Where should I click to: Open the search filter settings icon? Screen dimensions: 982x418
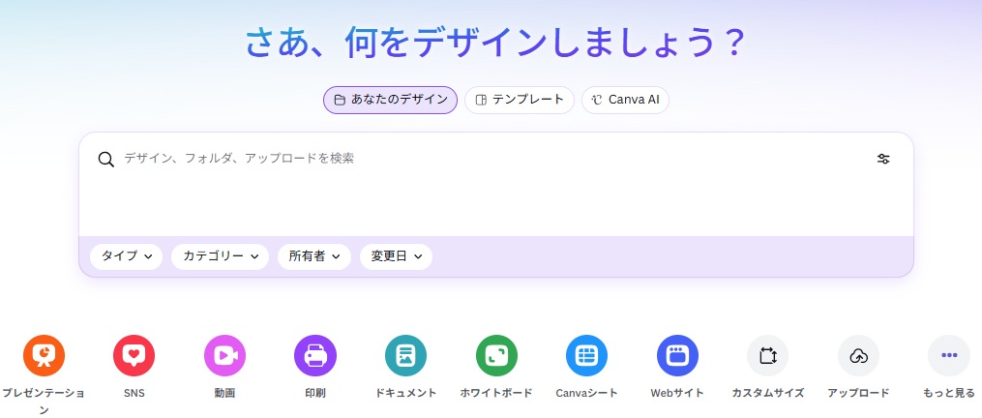coord(883,159)
